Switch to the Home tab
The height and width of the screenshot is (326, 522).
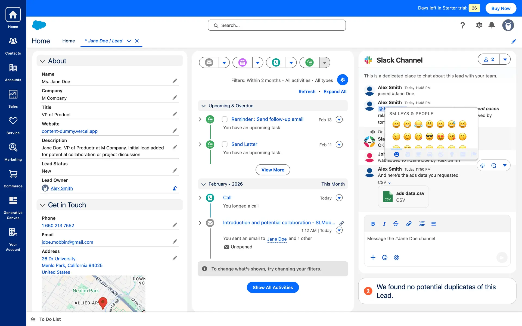[x=69, y=41]
